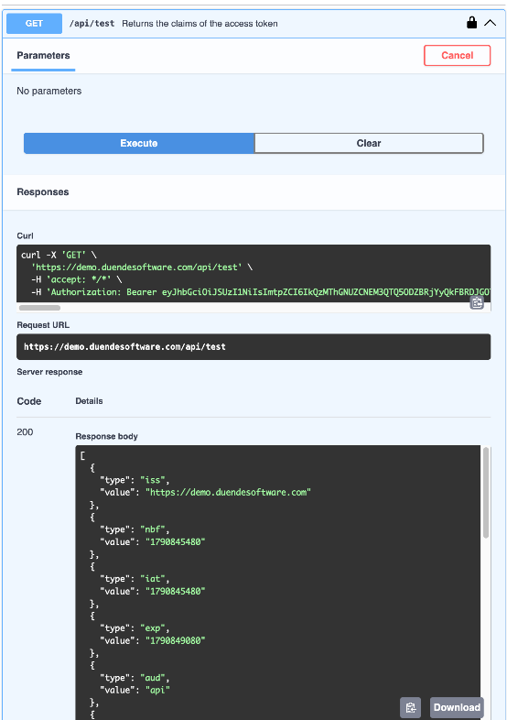Click the Code column header
Image resolution: width=507 pixels, height=720 pixels.
pos(29,401)
